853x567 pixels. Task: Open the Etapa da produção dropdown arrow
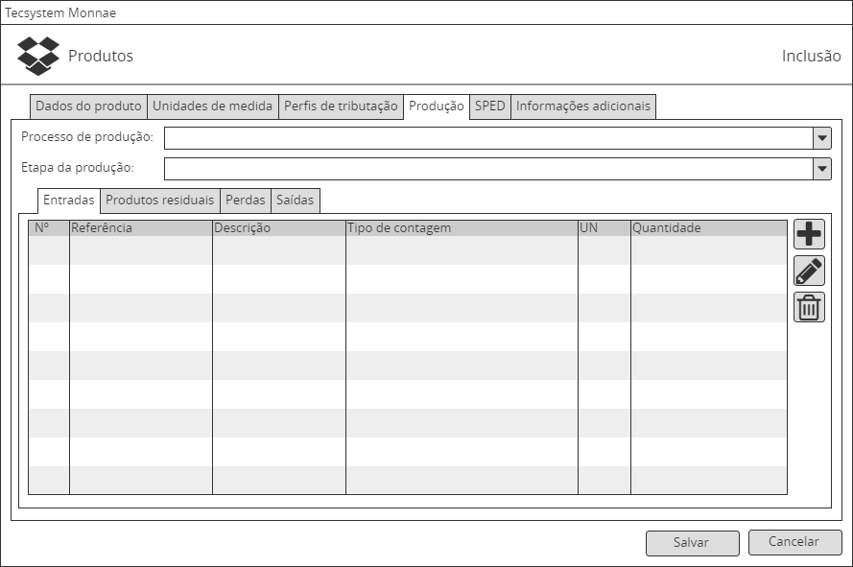(822, 169)
